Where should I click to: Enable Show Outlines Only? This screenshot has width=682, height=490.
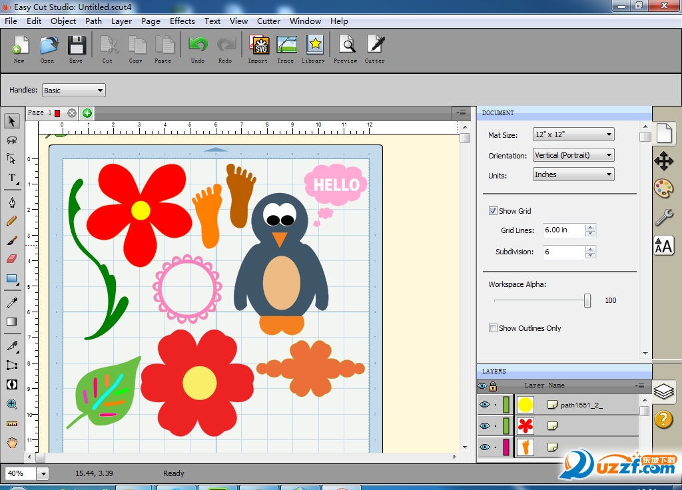(493, 328)
